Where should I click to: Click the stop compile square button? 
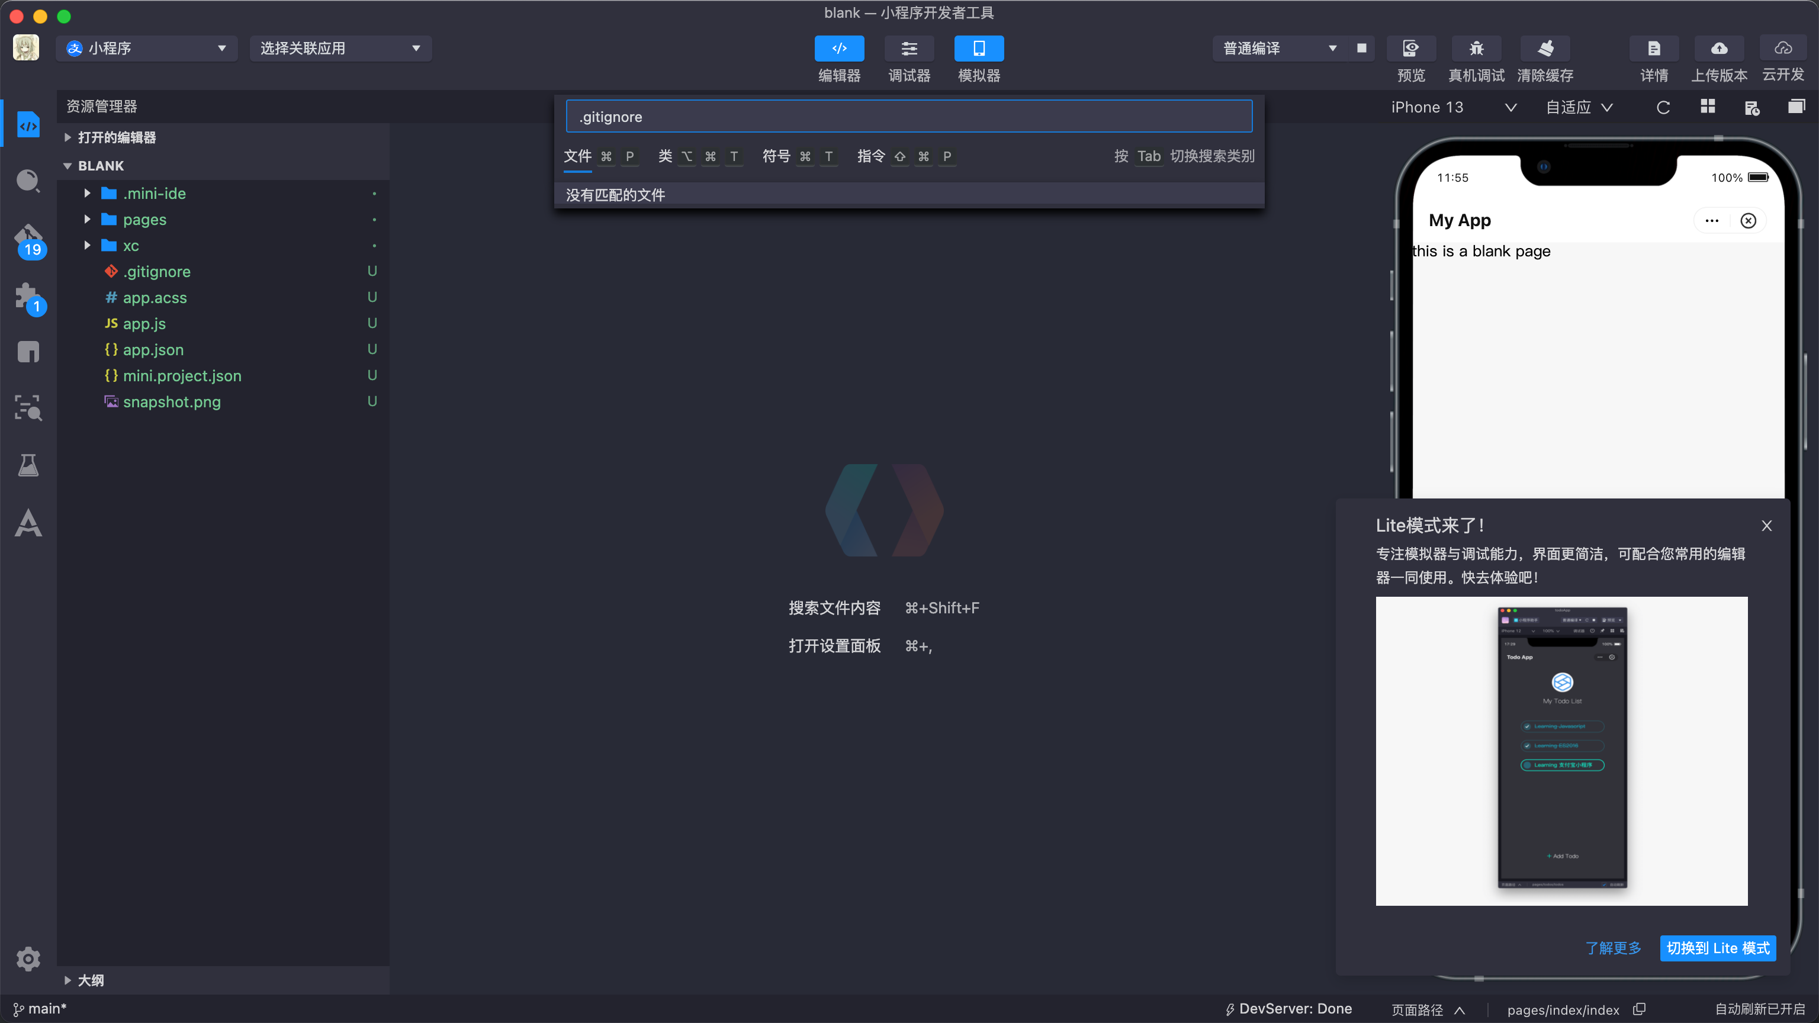pyautogui.click(x=1361, y=48)
